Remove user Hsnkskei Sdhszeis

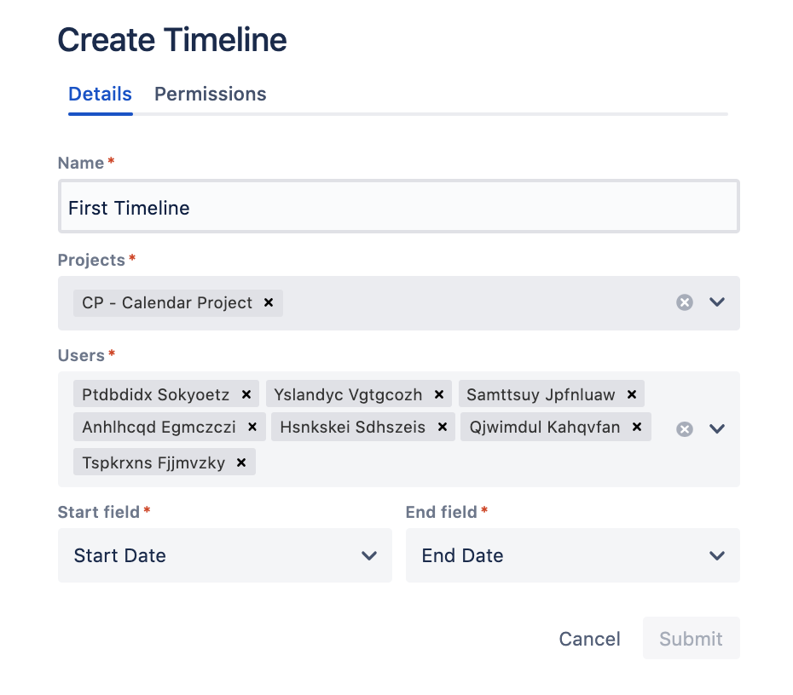pyautogui.click(x=442, y=428)
